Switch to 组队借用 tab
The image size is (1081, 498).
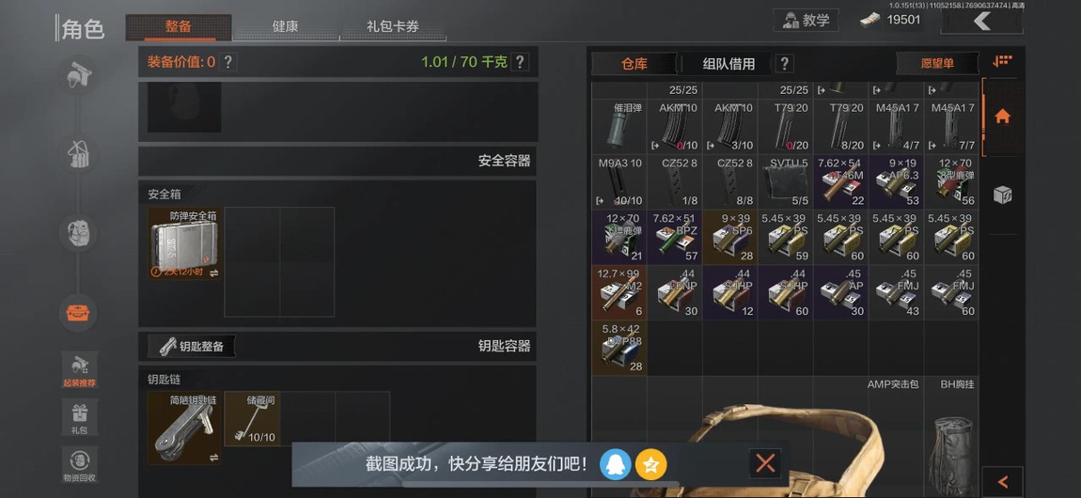728,64
